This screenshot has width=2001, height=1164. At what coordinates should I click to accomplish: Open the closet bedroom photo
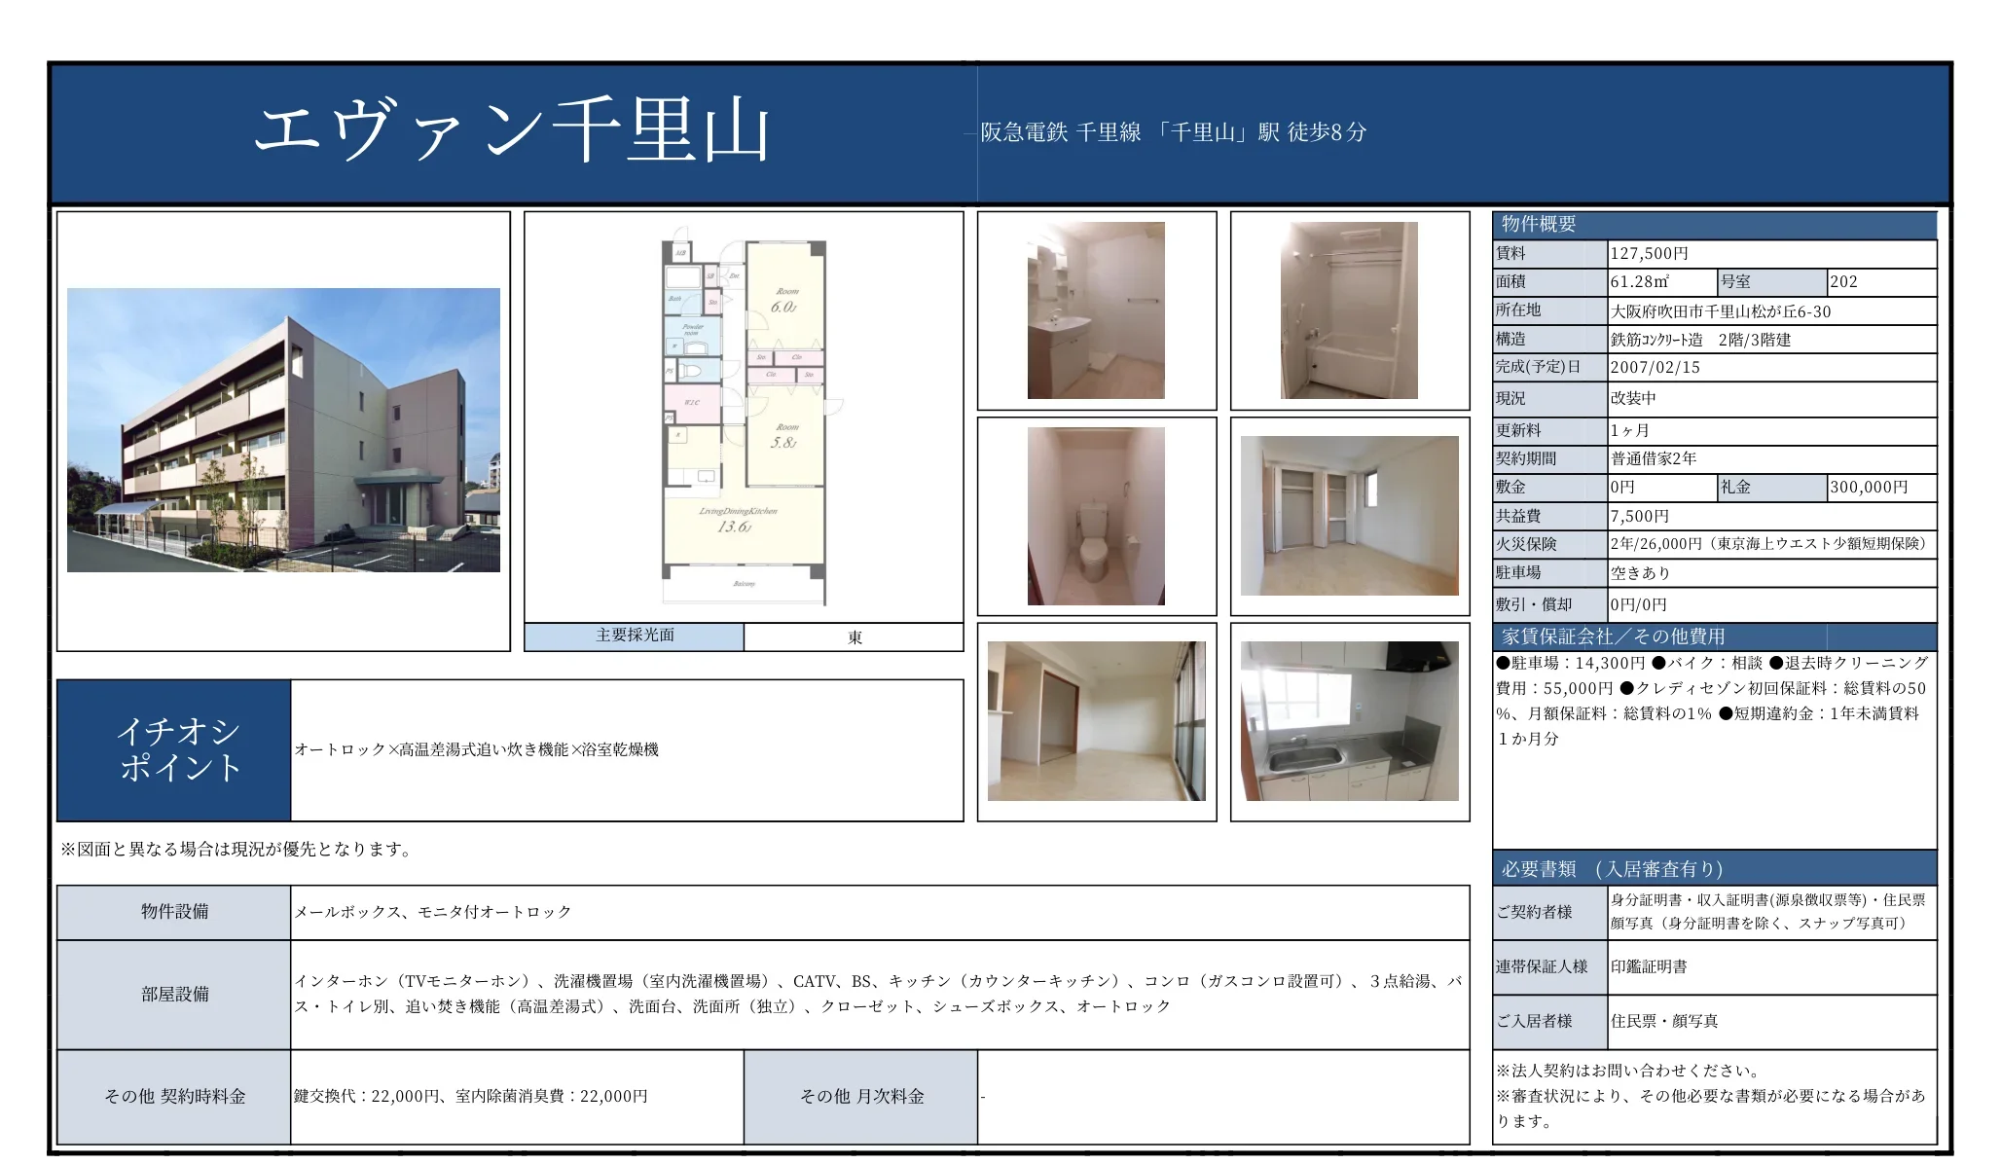pyautogui.click(x=1349, y=516)
